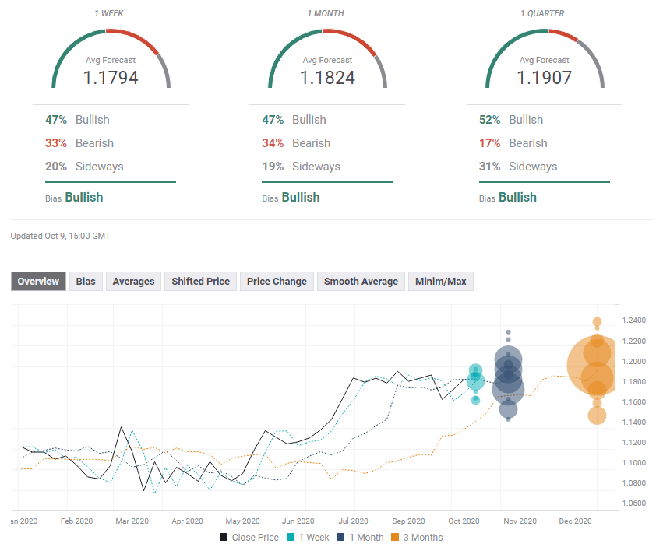Click the orange 3 Months legend swatch

[395, 537]
